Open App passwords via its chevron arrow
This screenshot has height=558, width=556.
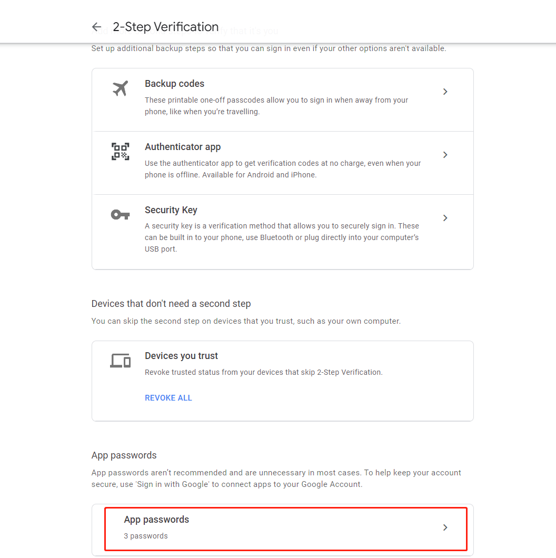(x=445, y=527)
